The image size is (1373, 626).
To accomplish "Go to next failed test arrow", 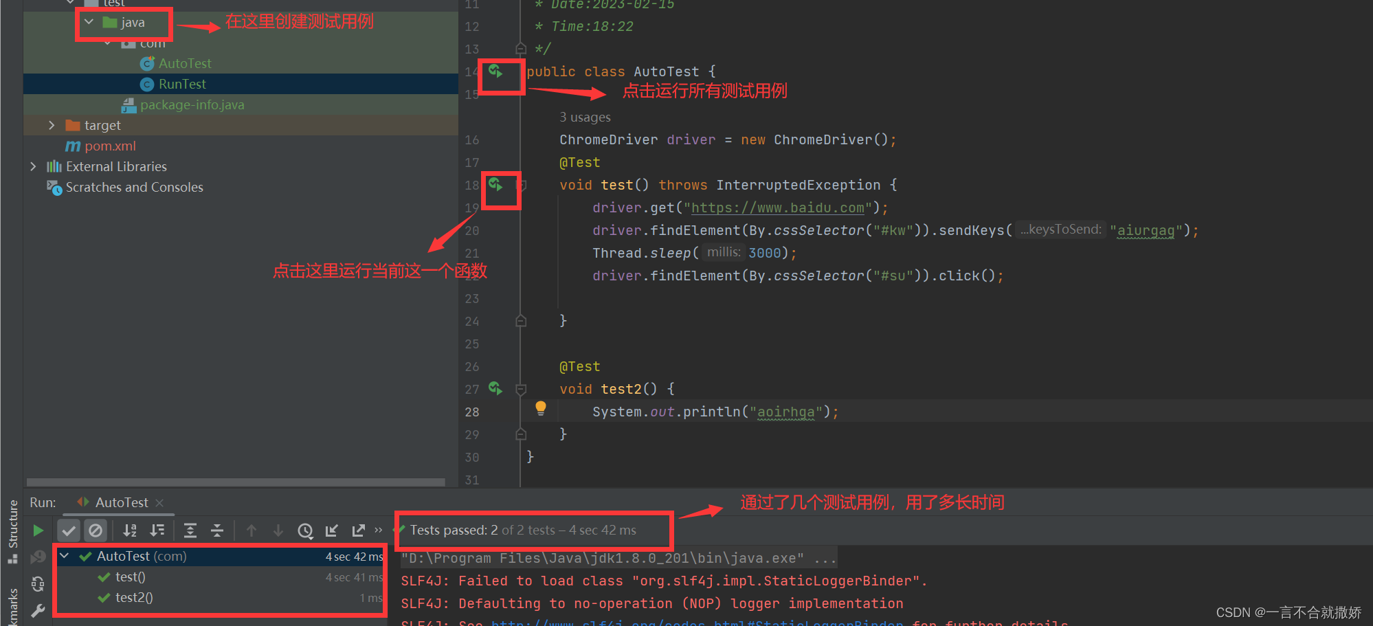I will [x=278, y=530].
